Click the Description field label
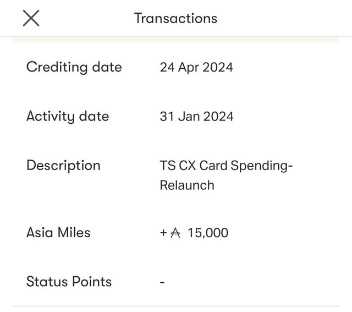Image resolution: width=352 pixels, height=312 pixels. tap(63, 166)
